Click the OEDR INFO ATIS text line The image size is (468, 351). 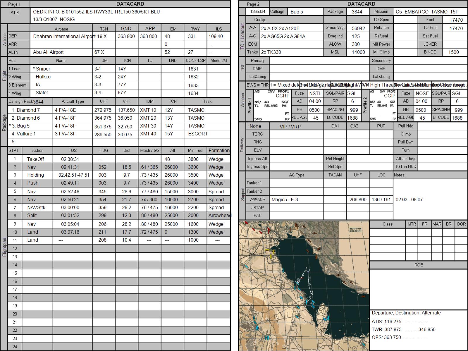pos(97,12)
